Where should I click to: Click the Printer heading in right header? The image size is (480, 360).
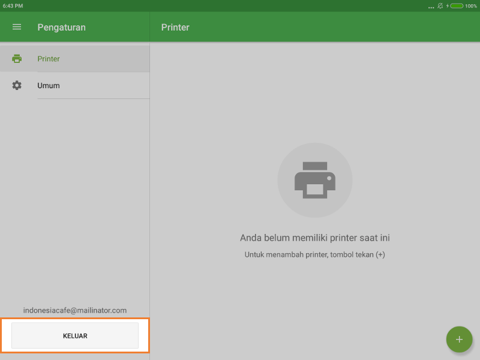175,27
